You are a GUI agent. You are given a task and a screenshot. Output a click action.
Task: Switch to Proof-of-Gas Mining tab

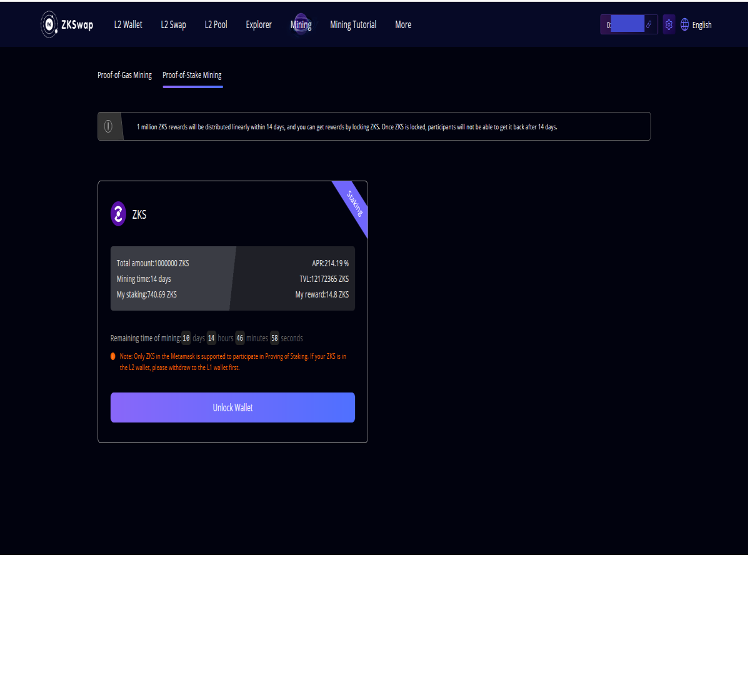pos(124,75)
